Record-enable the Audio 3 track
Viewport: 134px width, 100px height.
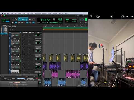click(x=12, y=40)
